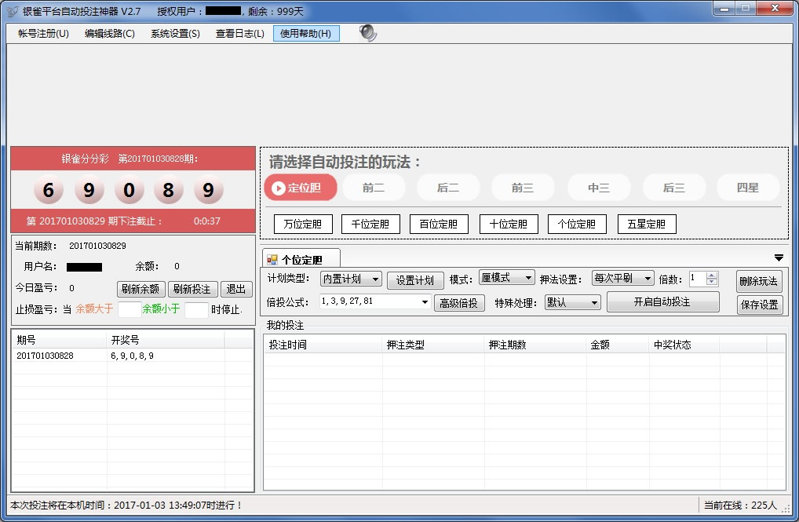Click the 千位定胆 button

370,224
